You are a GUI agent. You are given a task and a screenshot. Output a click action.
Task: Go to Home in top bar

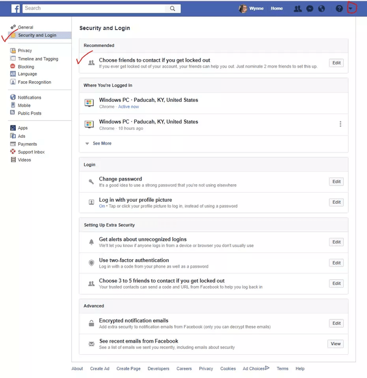[277, 9]
